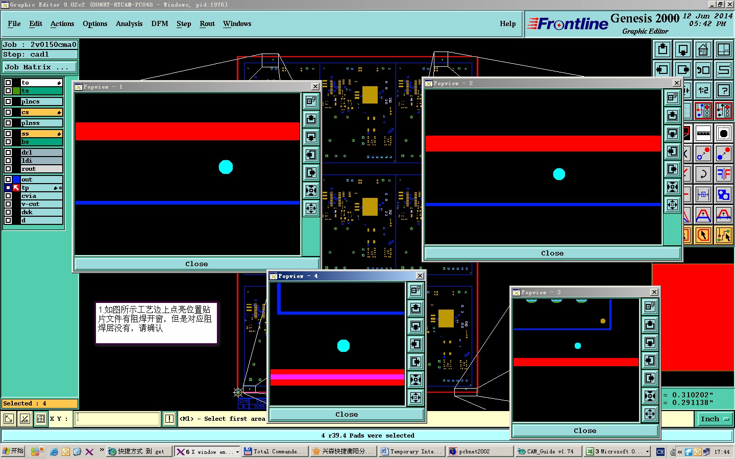This screenshot has width=735, height=459.
Task: Select the blue overlapping shapes tool
Action: coord(723,194)
